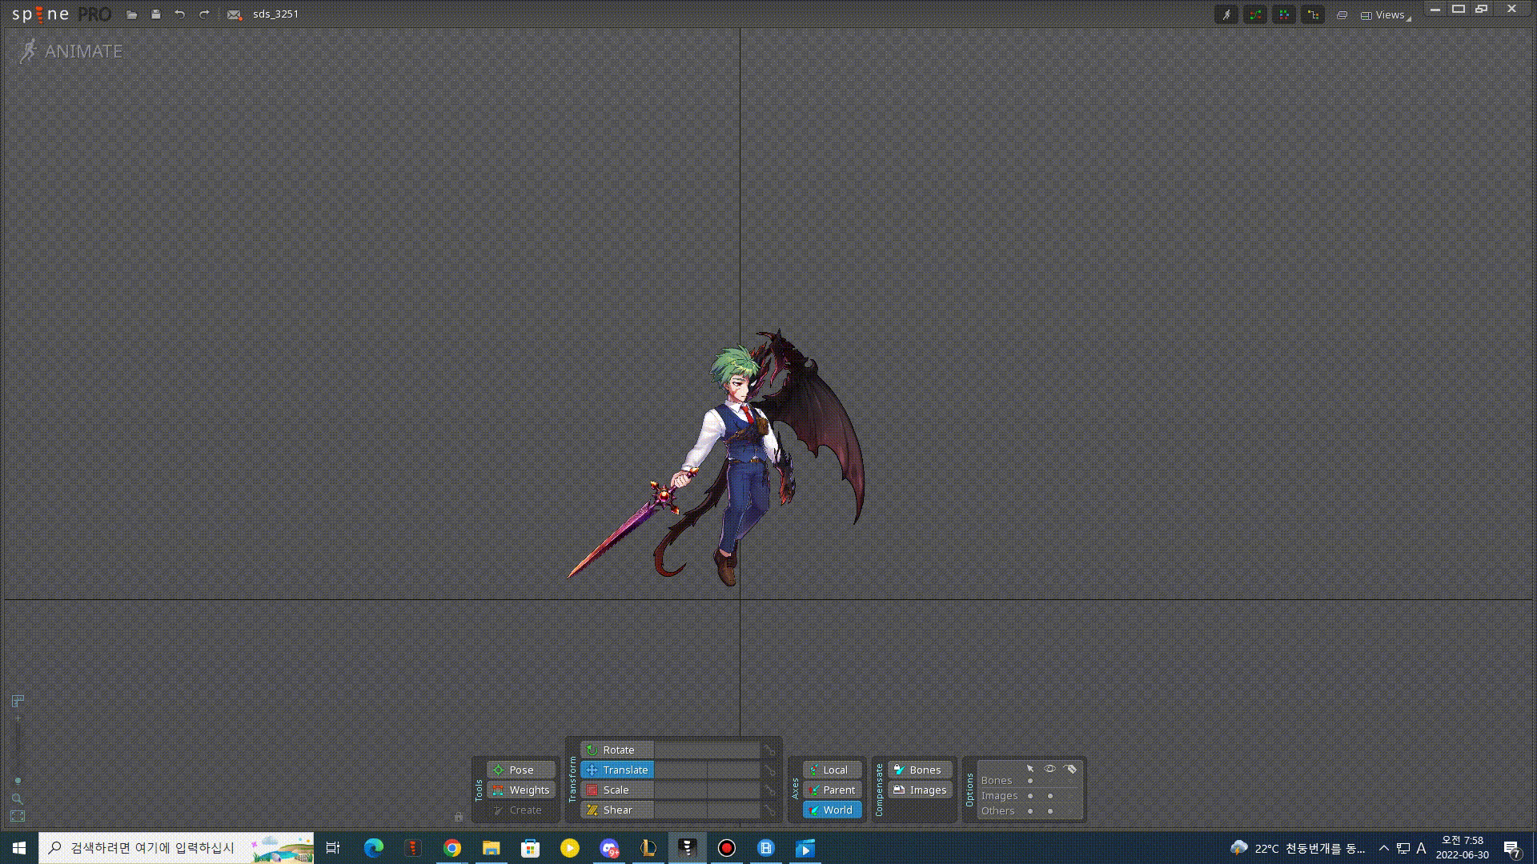Switch view with the running figure icon
The width and height of the screenshot is (1537, 864).
click(x=1226, y=14)
